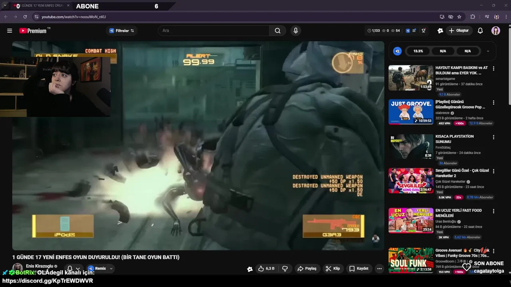Click the vidIQ sparkle icon beside like button
The image size is (511, 287).
tap(250, 269)
